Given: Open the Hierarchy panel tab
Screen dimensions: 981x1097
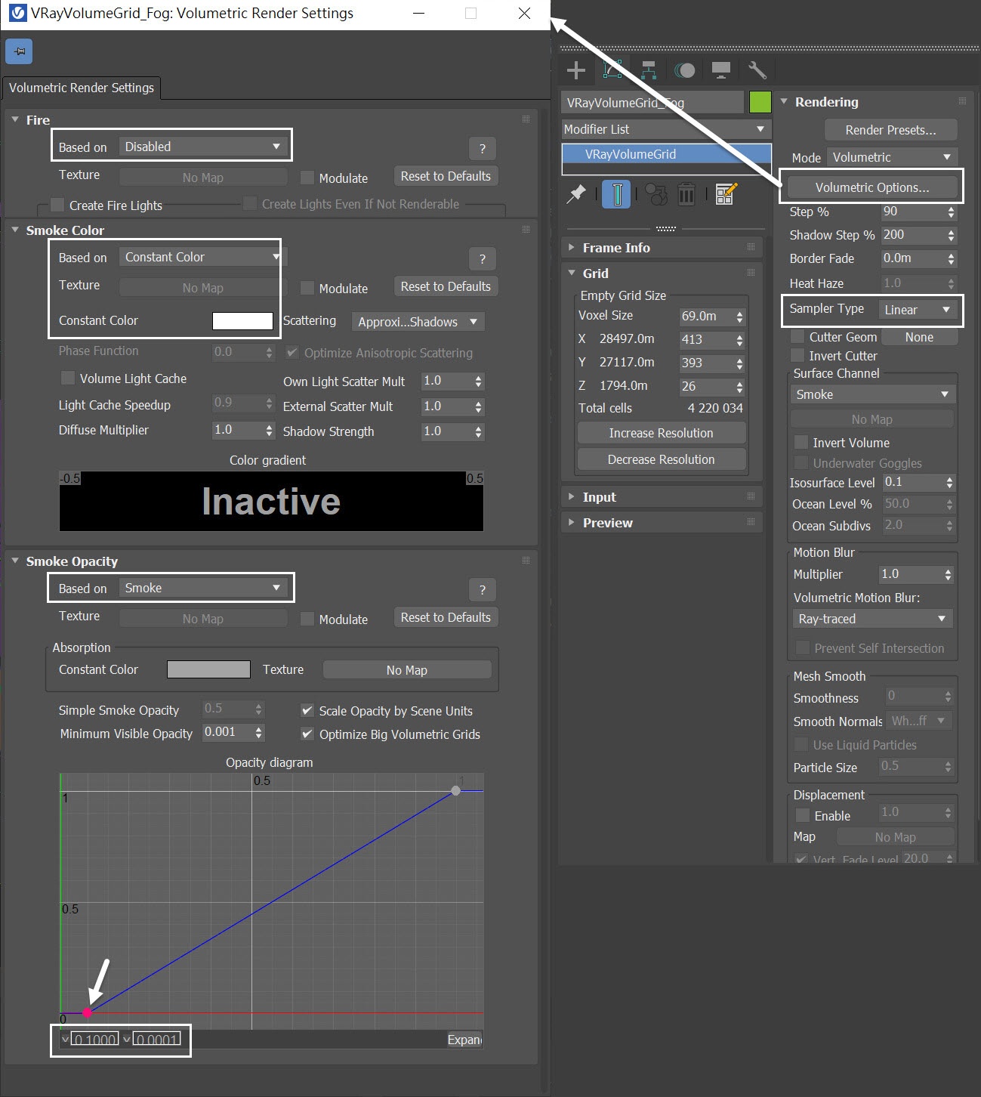Looking at the screenshot, I should click(x=649, y=70).
